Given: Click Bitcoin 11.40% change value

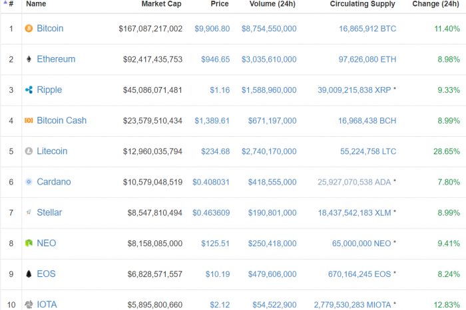Looking at the screenshot, I should (447, 29).
